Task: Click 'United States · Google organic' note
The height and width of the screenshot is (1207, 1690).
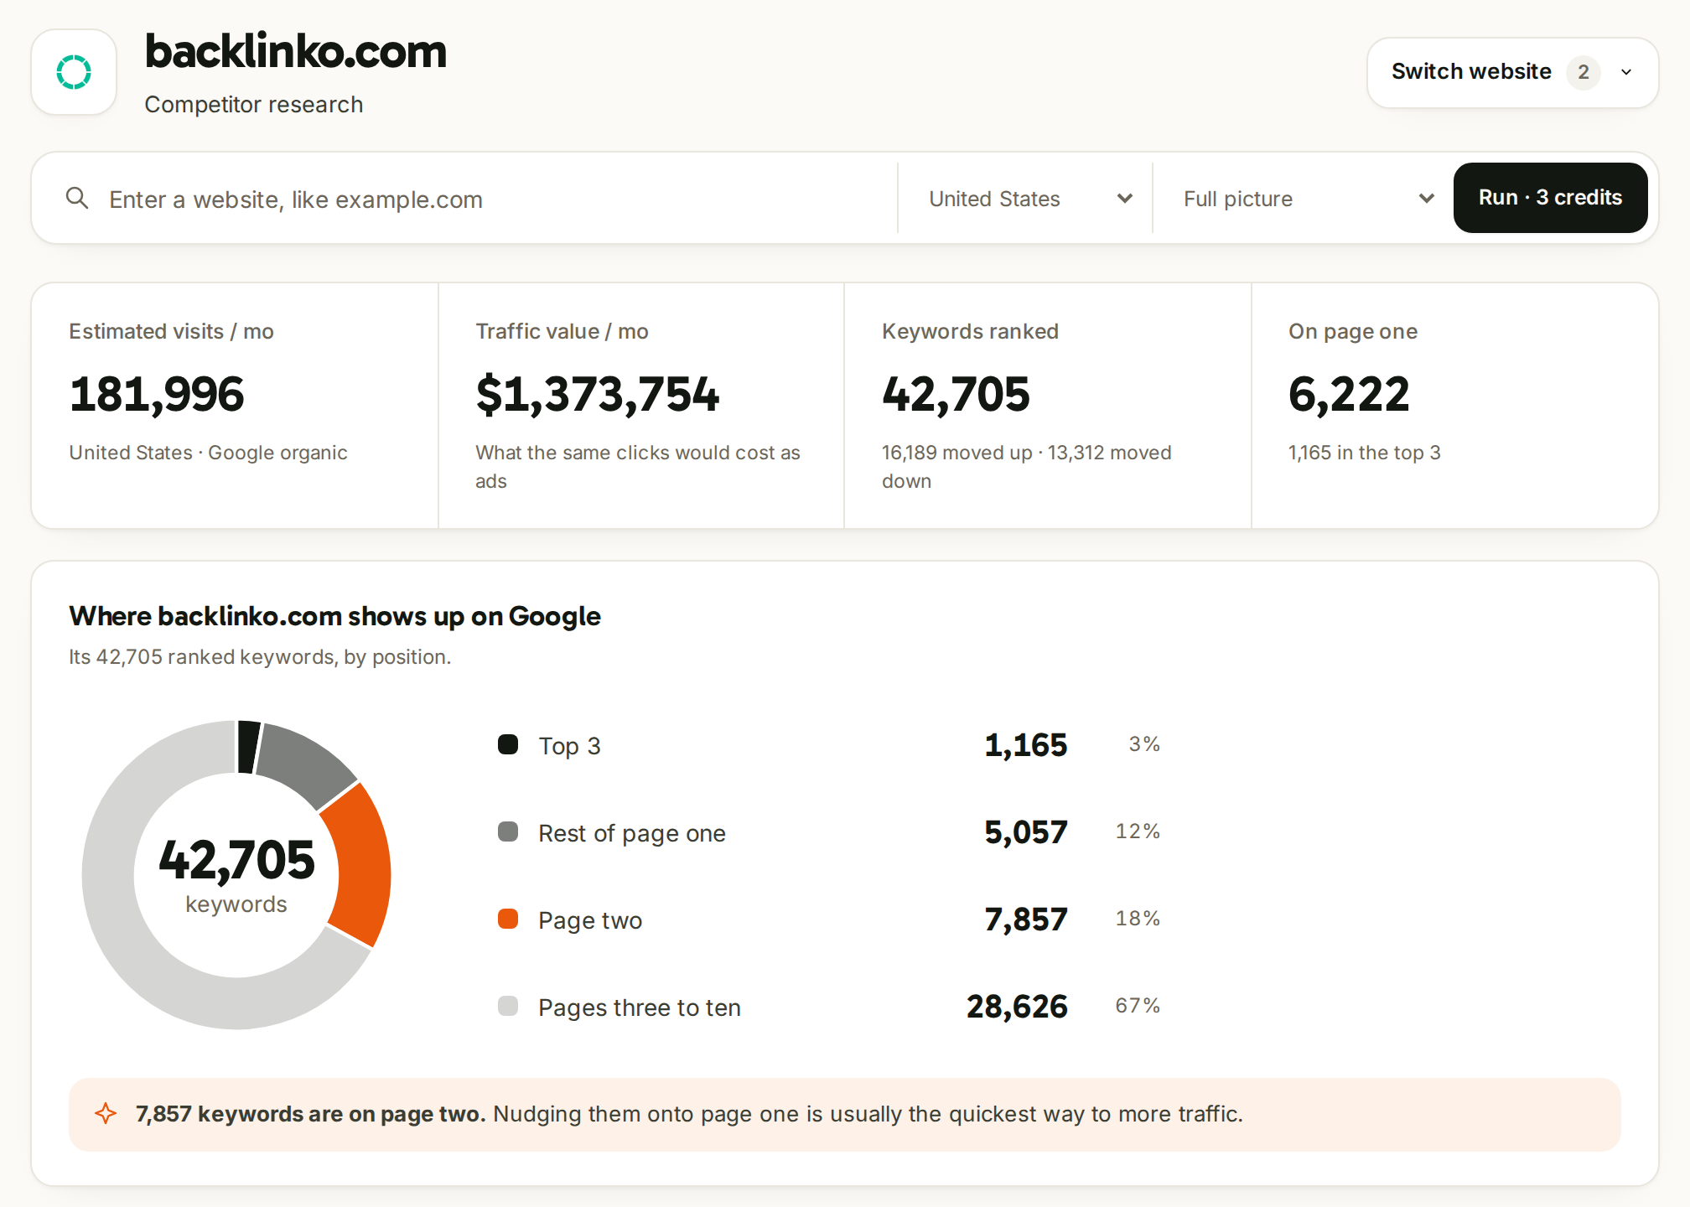Action: (208, 453)
